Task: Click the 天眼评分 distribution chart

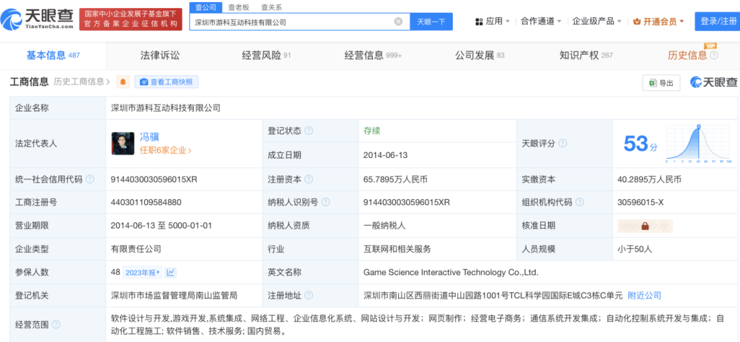Action: 699,143
